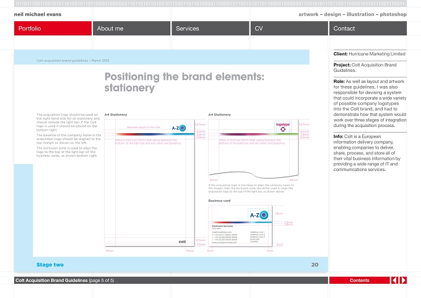Click the A-Z logo on the A4 letterhead

click(x=179, y=128)
